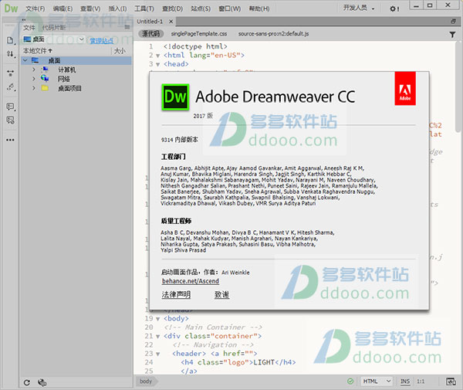The height and width of the screenshot is (390, 463).
Task: Open the 查看(V) menu
Action: [x=90, y=8]
